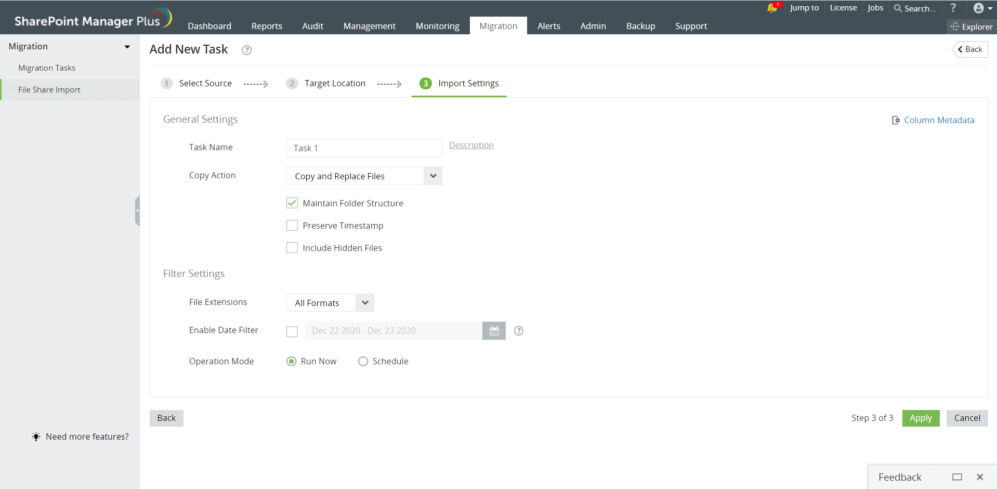The width and height of the screenshot is (997, 489).
Task: Open the user account menu icon
Action: (x=982, y=8)
